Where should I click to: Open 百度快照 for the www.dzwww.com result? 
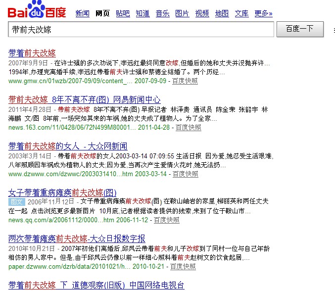[185, 174]
